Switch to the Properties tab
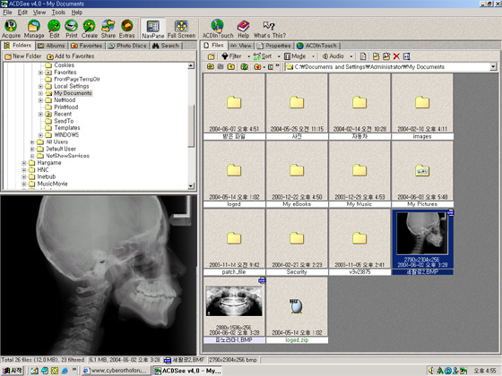The width and height of the screenshot is (502, 376). [274, 46]
